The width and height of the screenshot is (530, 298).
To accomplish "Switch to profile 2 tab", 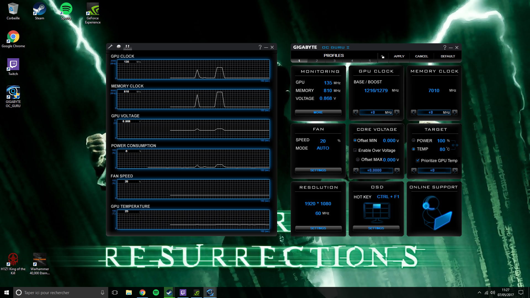I will (317, 61).
